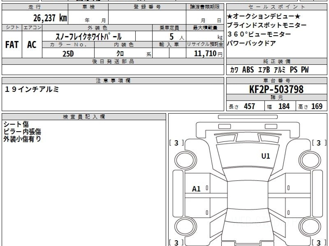Click the リサイクル預託金 header
This screenshot has height=246, width=329.
[x=205, y=44]
